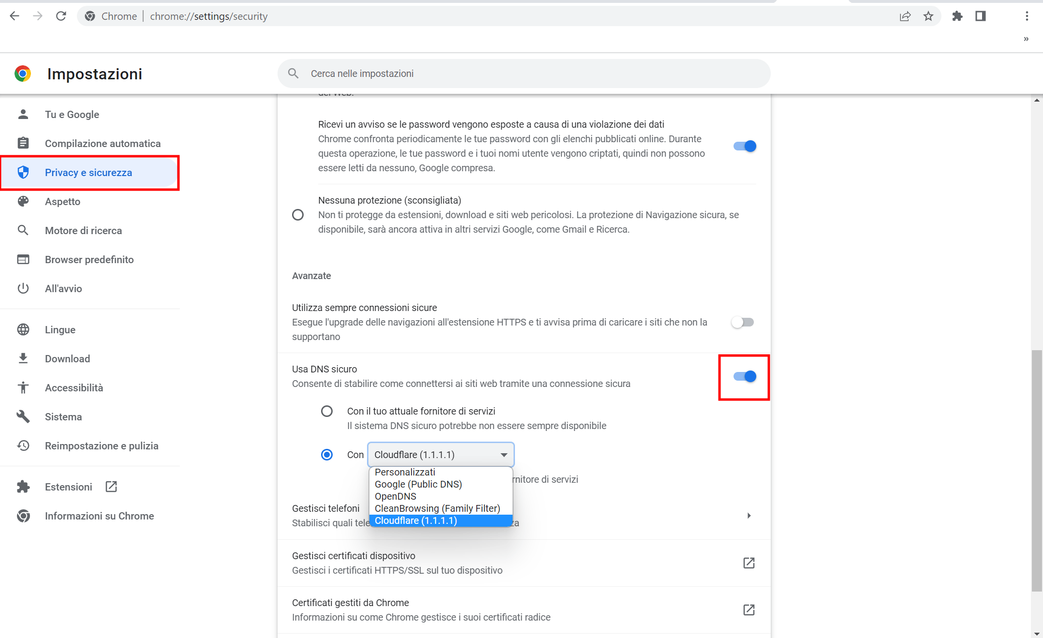Bookmark this page with star icon
The width and height of the screenshot is (1043, 638).
[928, 16]
